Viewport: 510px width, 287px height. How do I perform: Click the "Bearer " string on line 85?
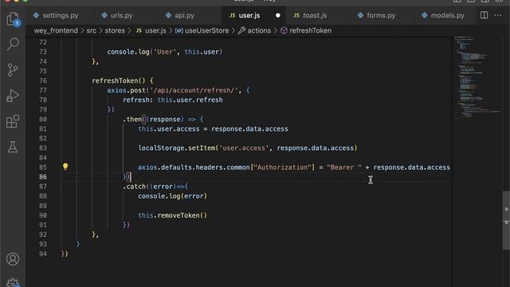tap(344, 167)
